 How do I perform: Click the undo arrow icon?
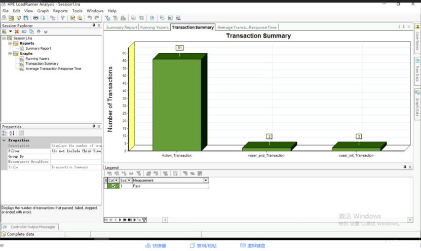point(89,18)
